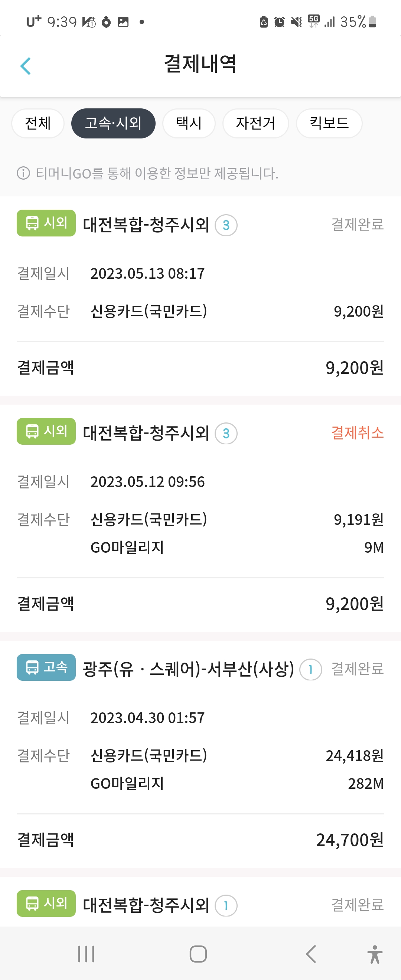Tap ticket count 3 on cancelled payment
401x980 pixels.
coord(226,433)
